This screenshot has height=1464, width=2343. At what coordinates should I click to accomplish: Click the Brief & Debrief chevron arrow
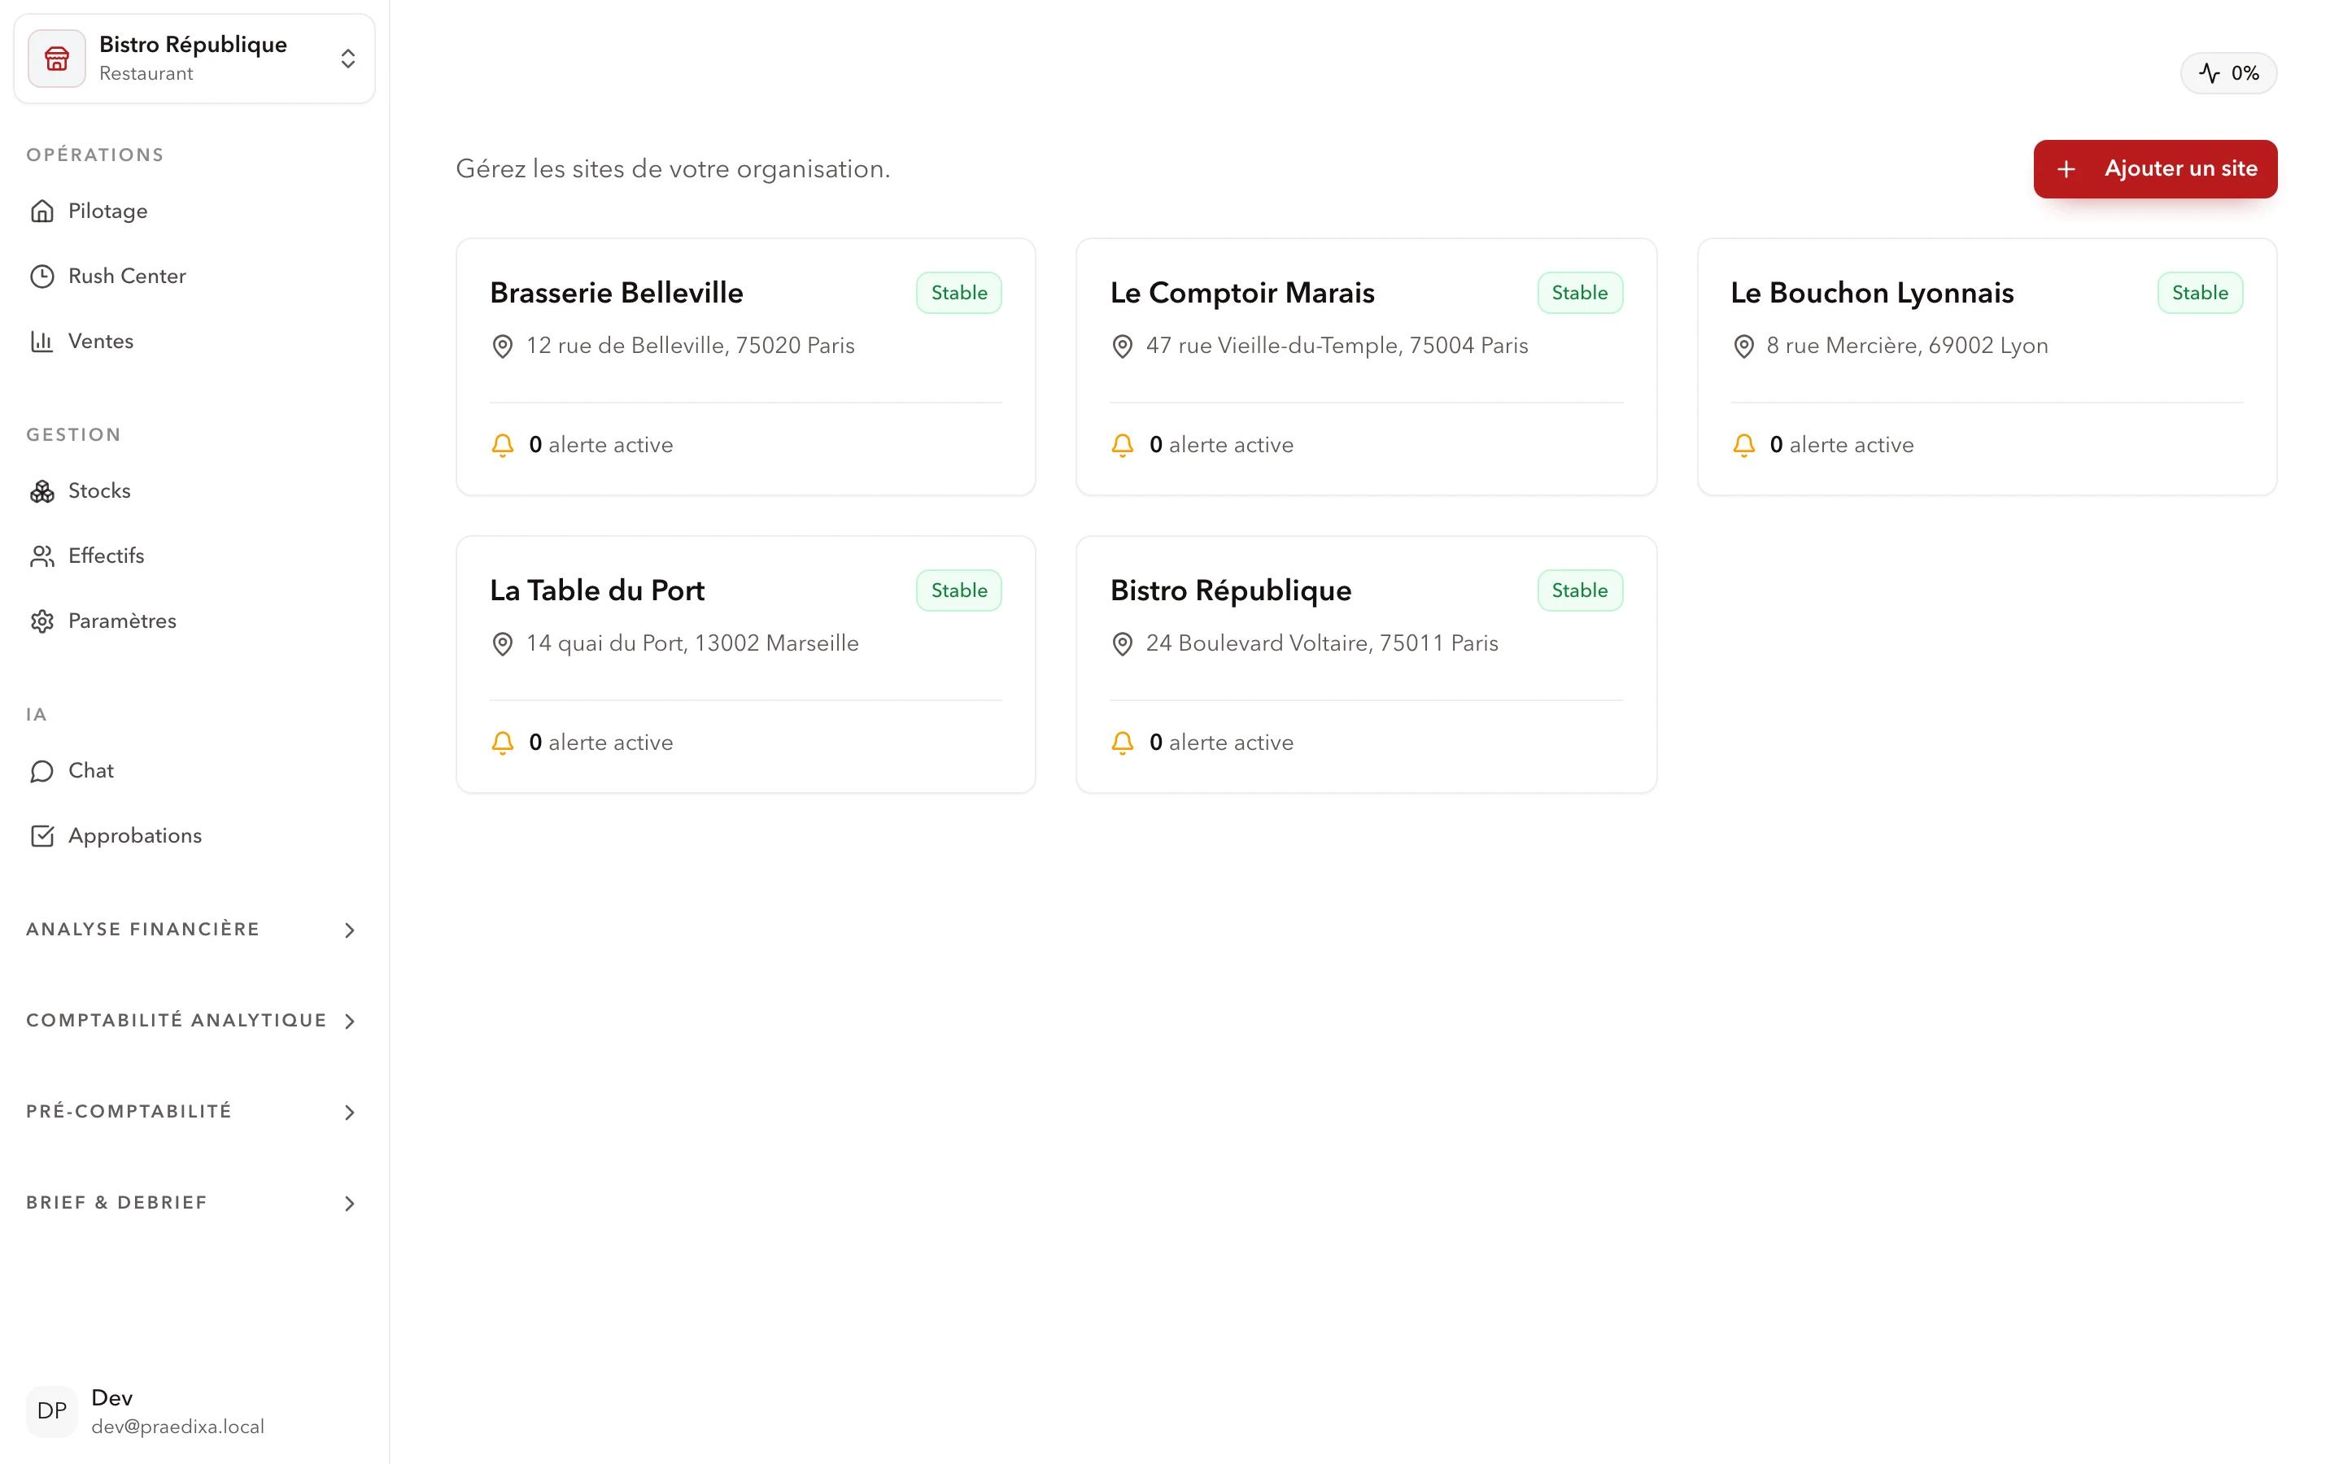pos(350,1204)
